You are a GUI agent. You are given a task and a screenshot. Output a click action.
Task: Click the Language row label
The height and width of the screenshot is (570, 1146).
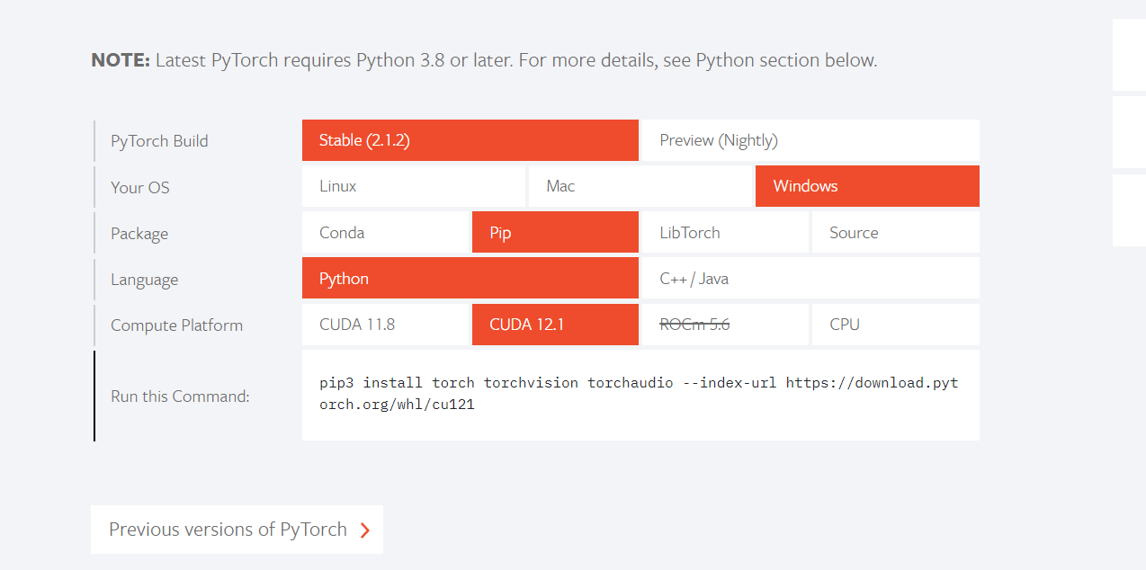pyautogui.click(x=145, y=280)
